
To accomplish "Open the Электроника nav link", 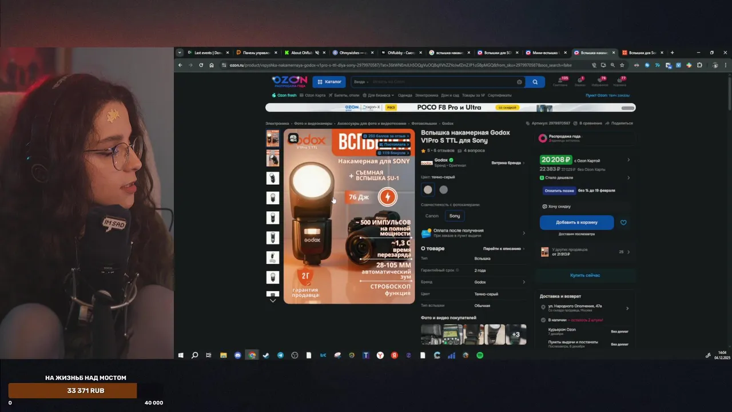I will click(x=427, y=95).
